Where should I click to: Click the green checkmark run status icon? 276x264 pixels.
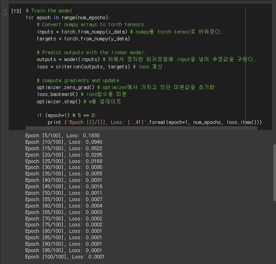click(x=5, y=10)
